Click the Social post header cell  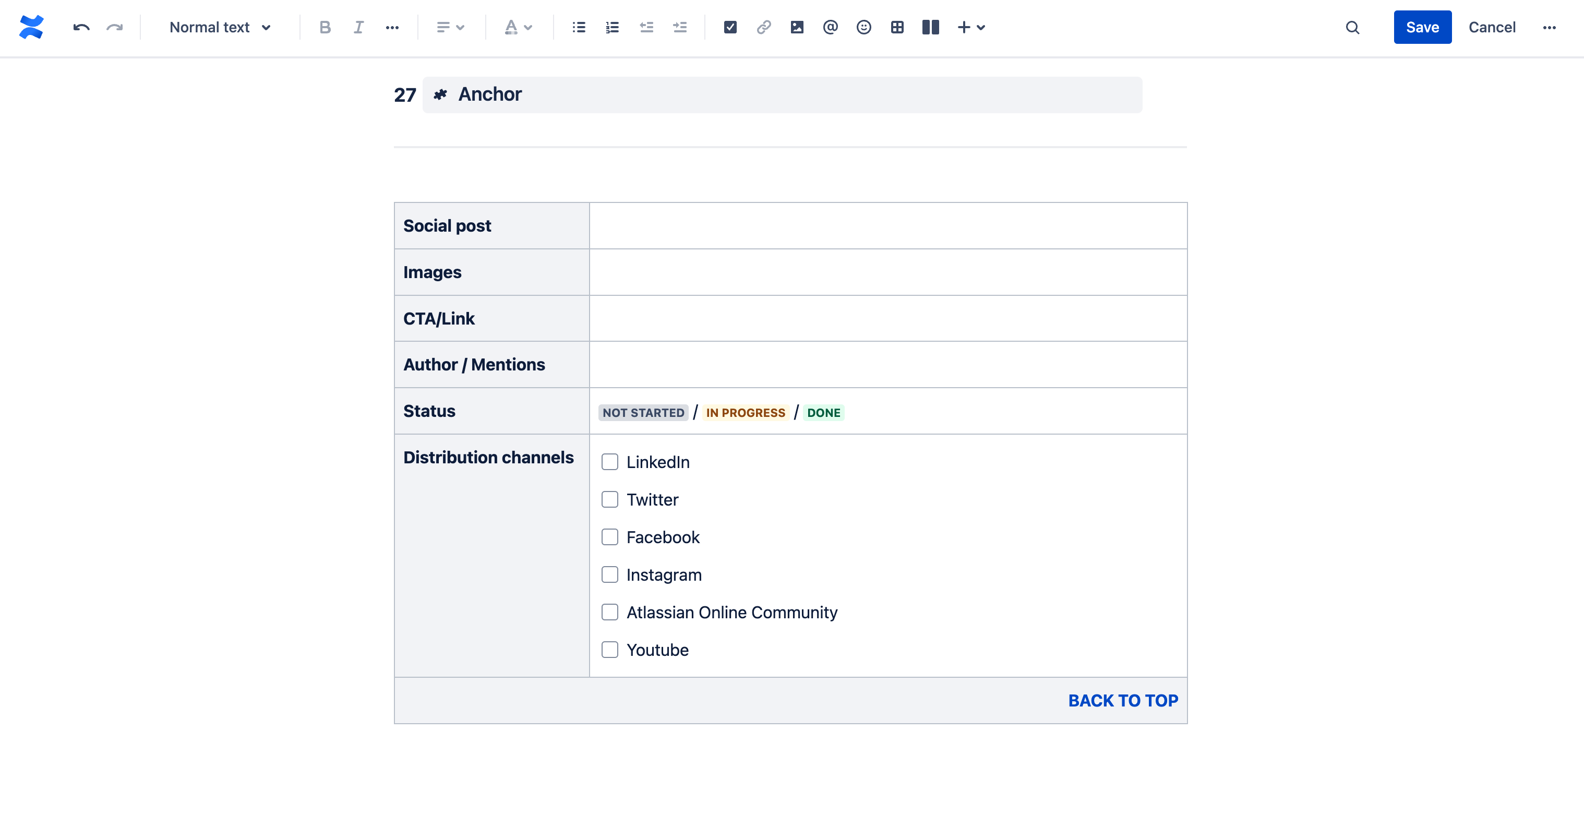point(491,226)
